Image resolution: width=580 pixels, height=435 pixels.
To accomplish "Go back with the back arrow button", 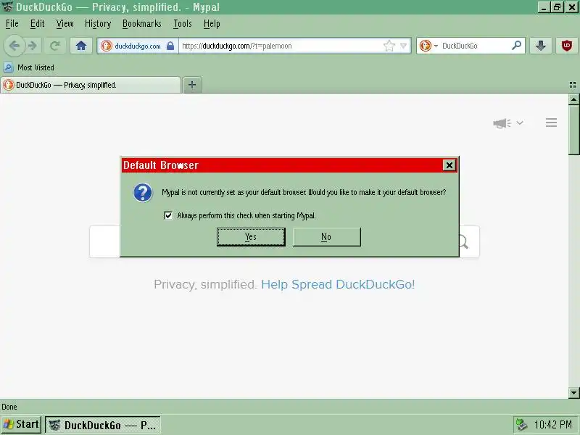I will click(14, 46).
